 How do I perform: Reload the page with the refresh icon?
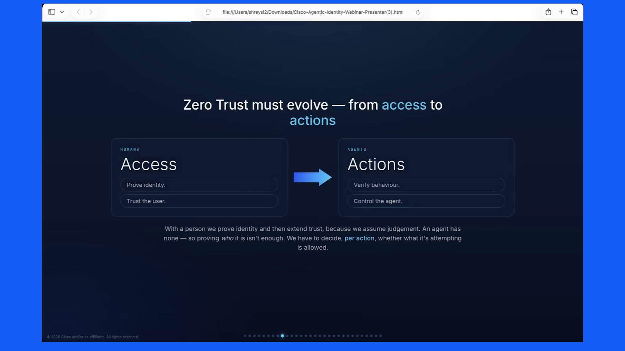point(418,12)
